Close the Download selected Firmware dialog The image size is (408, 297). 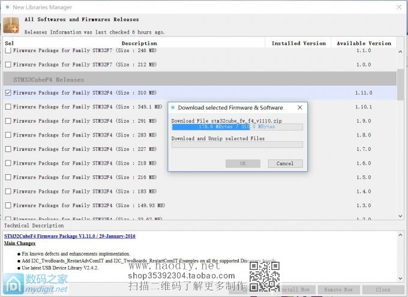coord(299,108)
